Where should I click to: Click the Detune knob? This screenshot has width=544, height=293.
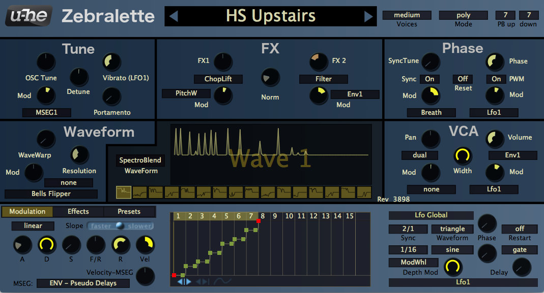click(x=79, y=77)
